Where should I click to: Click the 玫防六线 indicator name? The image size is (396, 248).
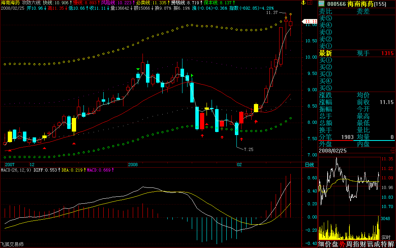(31, 3)
